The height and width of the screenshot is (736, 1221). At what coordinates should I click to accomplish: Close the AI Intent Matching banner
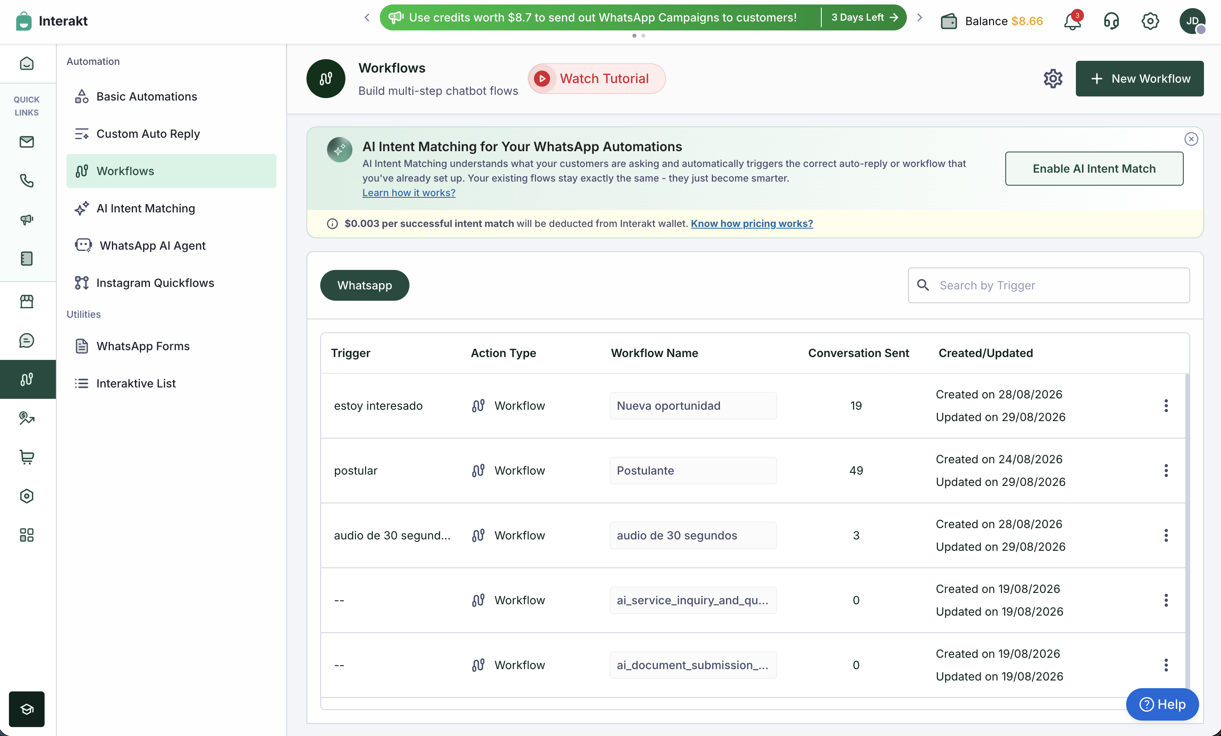pos(1191,139)
